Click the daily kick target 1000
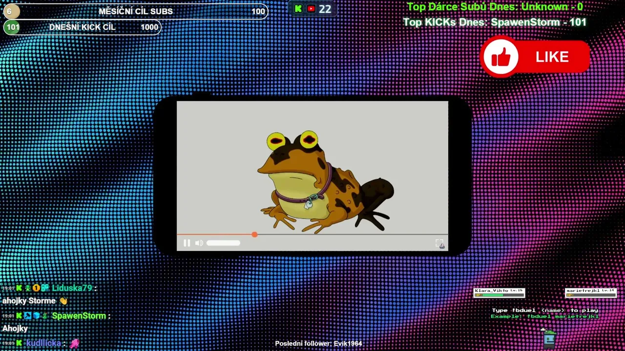Viewport: 625px width, 351px height. point(149,27)
